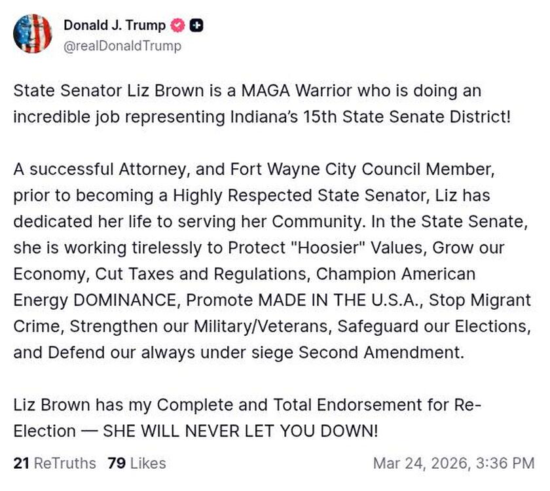
Task: Click Donald J. Trump's profile avatar
Action: point(32,33)
